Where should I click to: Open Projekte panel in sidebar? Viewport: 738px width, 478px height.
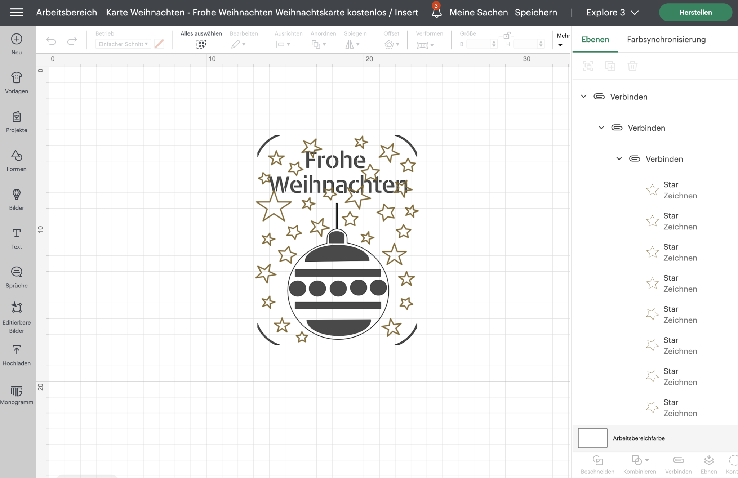tap(17, 122)
